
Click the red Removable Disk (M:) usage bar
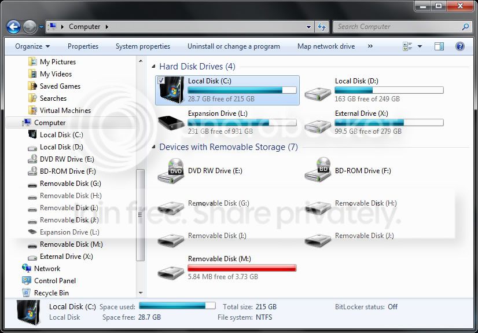[x=242, y=268]
